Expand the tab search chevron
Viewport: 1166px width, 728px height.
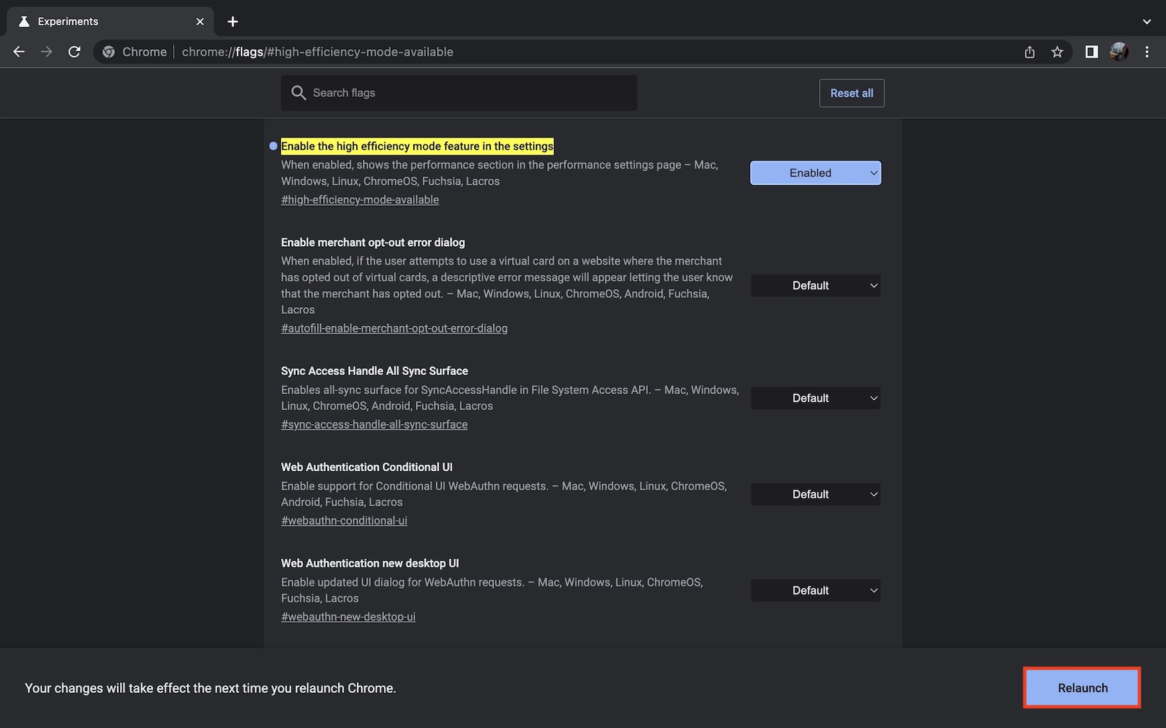click(1147, 21)
